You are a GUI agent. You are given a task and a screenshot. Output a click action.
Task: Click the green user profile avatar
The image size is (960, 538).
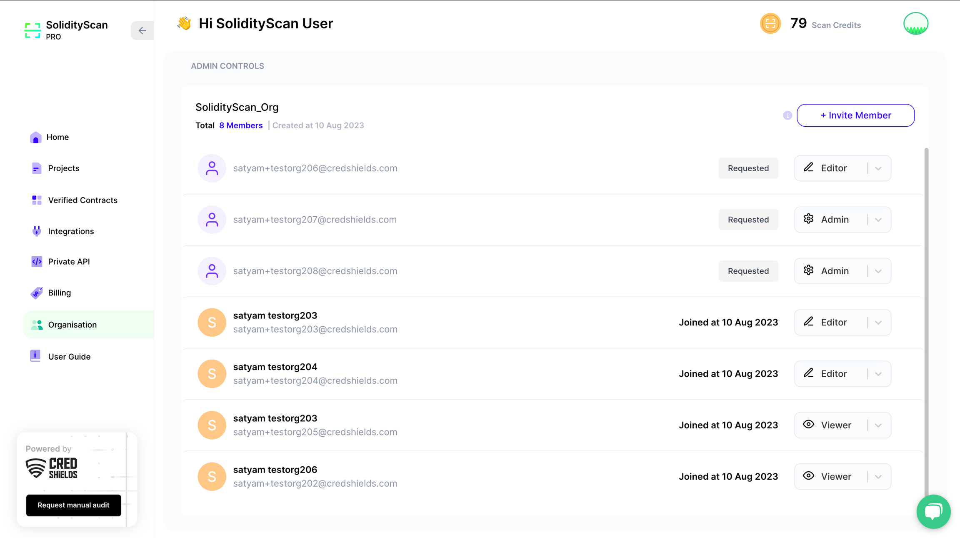coord(915,24)
